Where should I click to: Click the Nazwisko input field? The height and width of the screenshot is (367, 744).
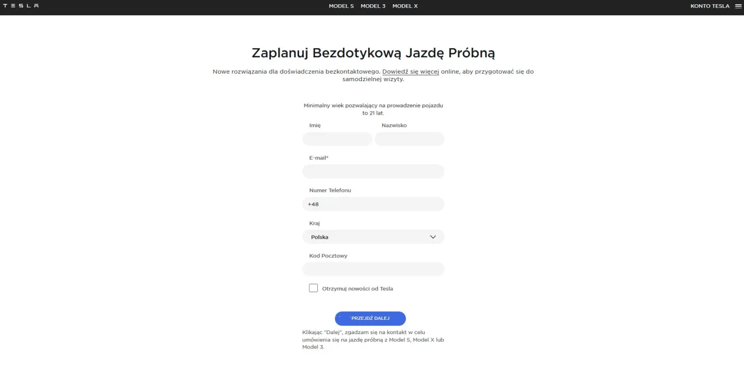(x=409, y=138)
